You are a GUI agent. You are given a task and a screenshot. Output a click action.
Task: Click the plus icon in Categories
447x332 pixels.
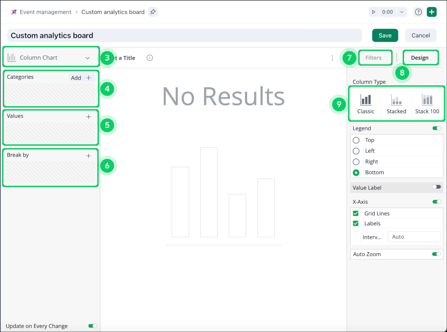coord(89,78)
